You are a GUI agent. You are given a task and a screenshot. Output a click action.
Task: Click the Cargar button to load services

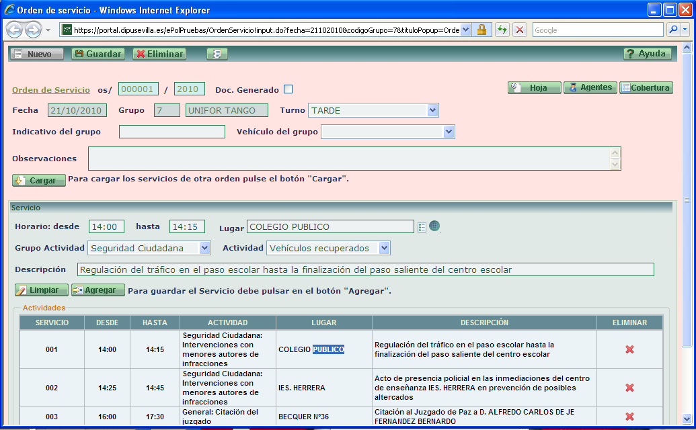click(x=37, y=180)
